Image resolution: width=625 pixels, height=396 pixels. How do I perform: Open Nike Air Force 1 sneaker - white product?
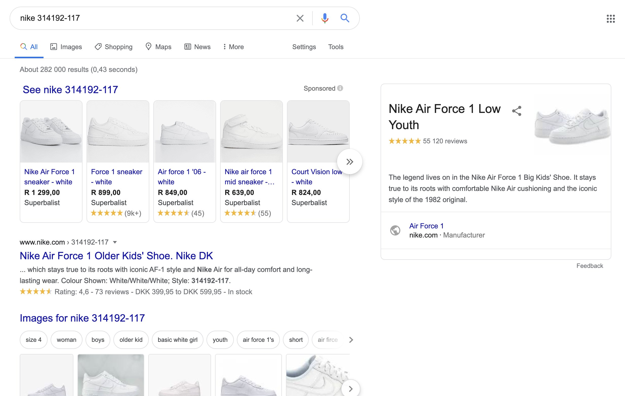[x=49, y=176]
